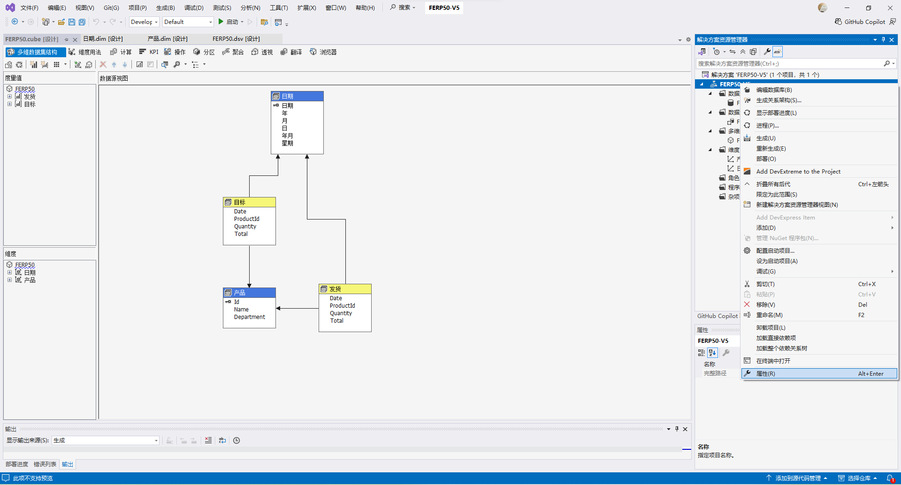Click 选择仓库 in status bar

858,478
